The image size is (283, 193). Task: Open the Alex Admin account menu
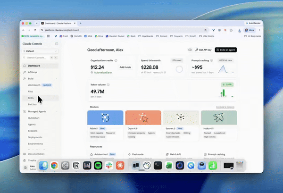[30, 168]
